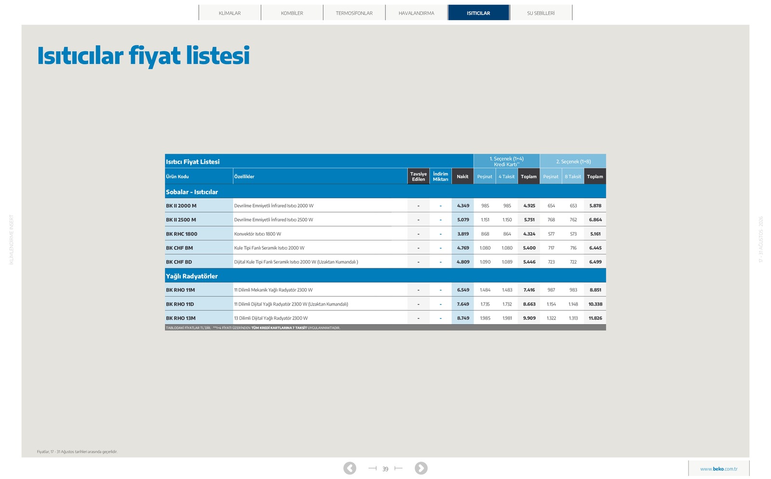Select product code BK CHF BM
Image resolution: width=771 pixels, height=479 pixels.
pos(179,248)
